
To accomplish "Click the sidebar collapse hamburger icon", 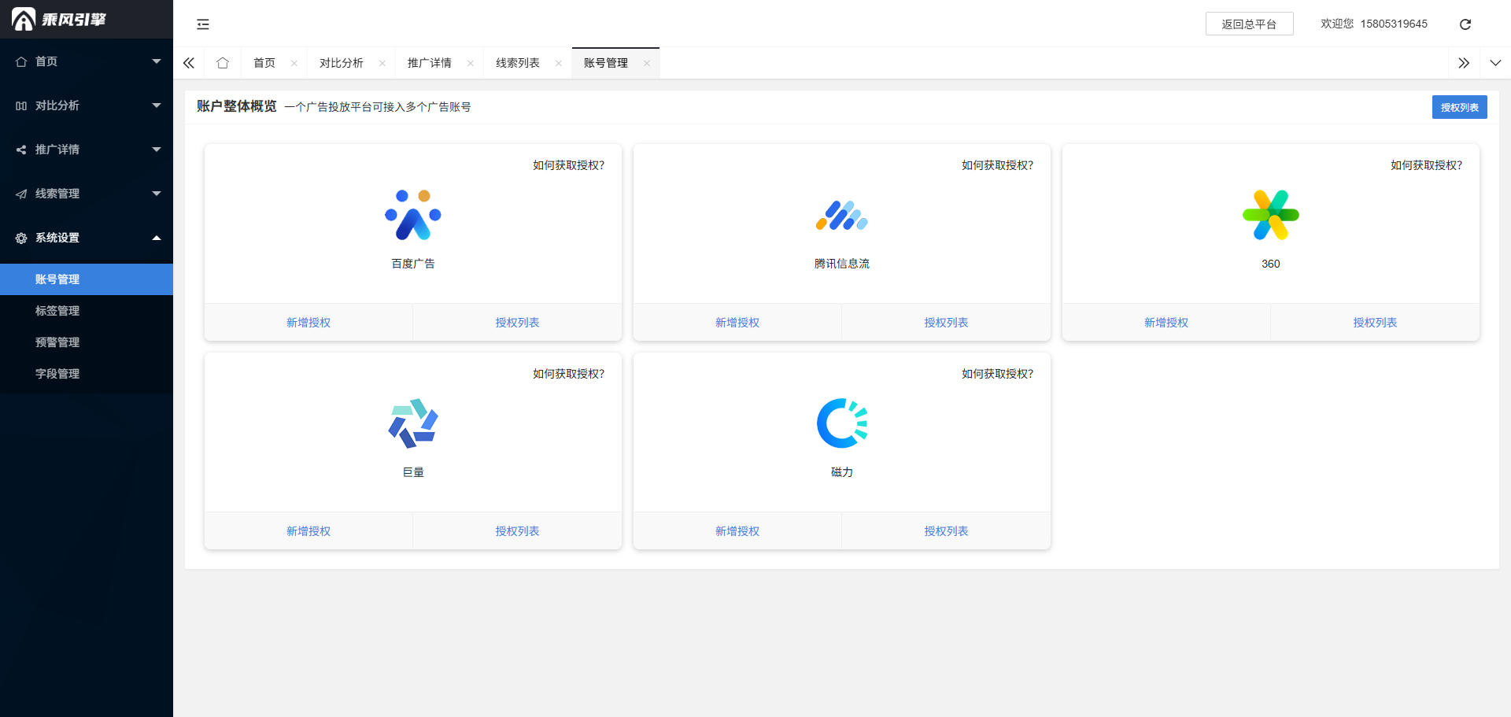I will click(203, 24).
